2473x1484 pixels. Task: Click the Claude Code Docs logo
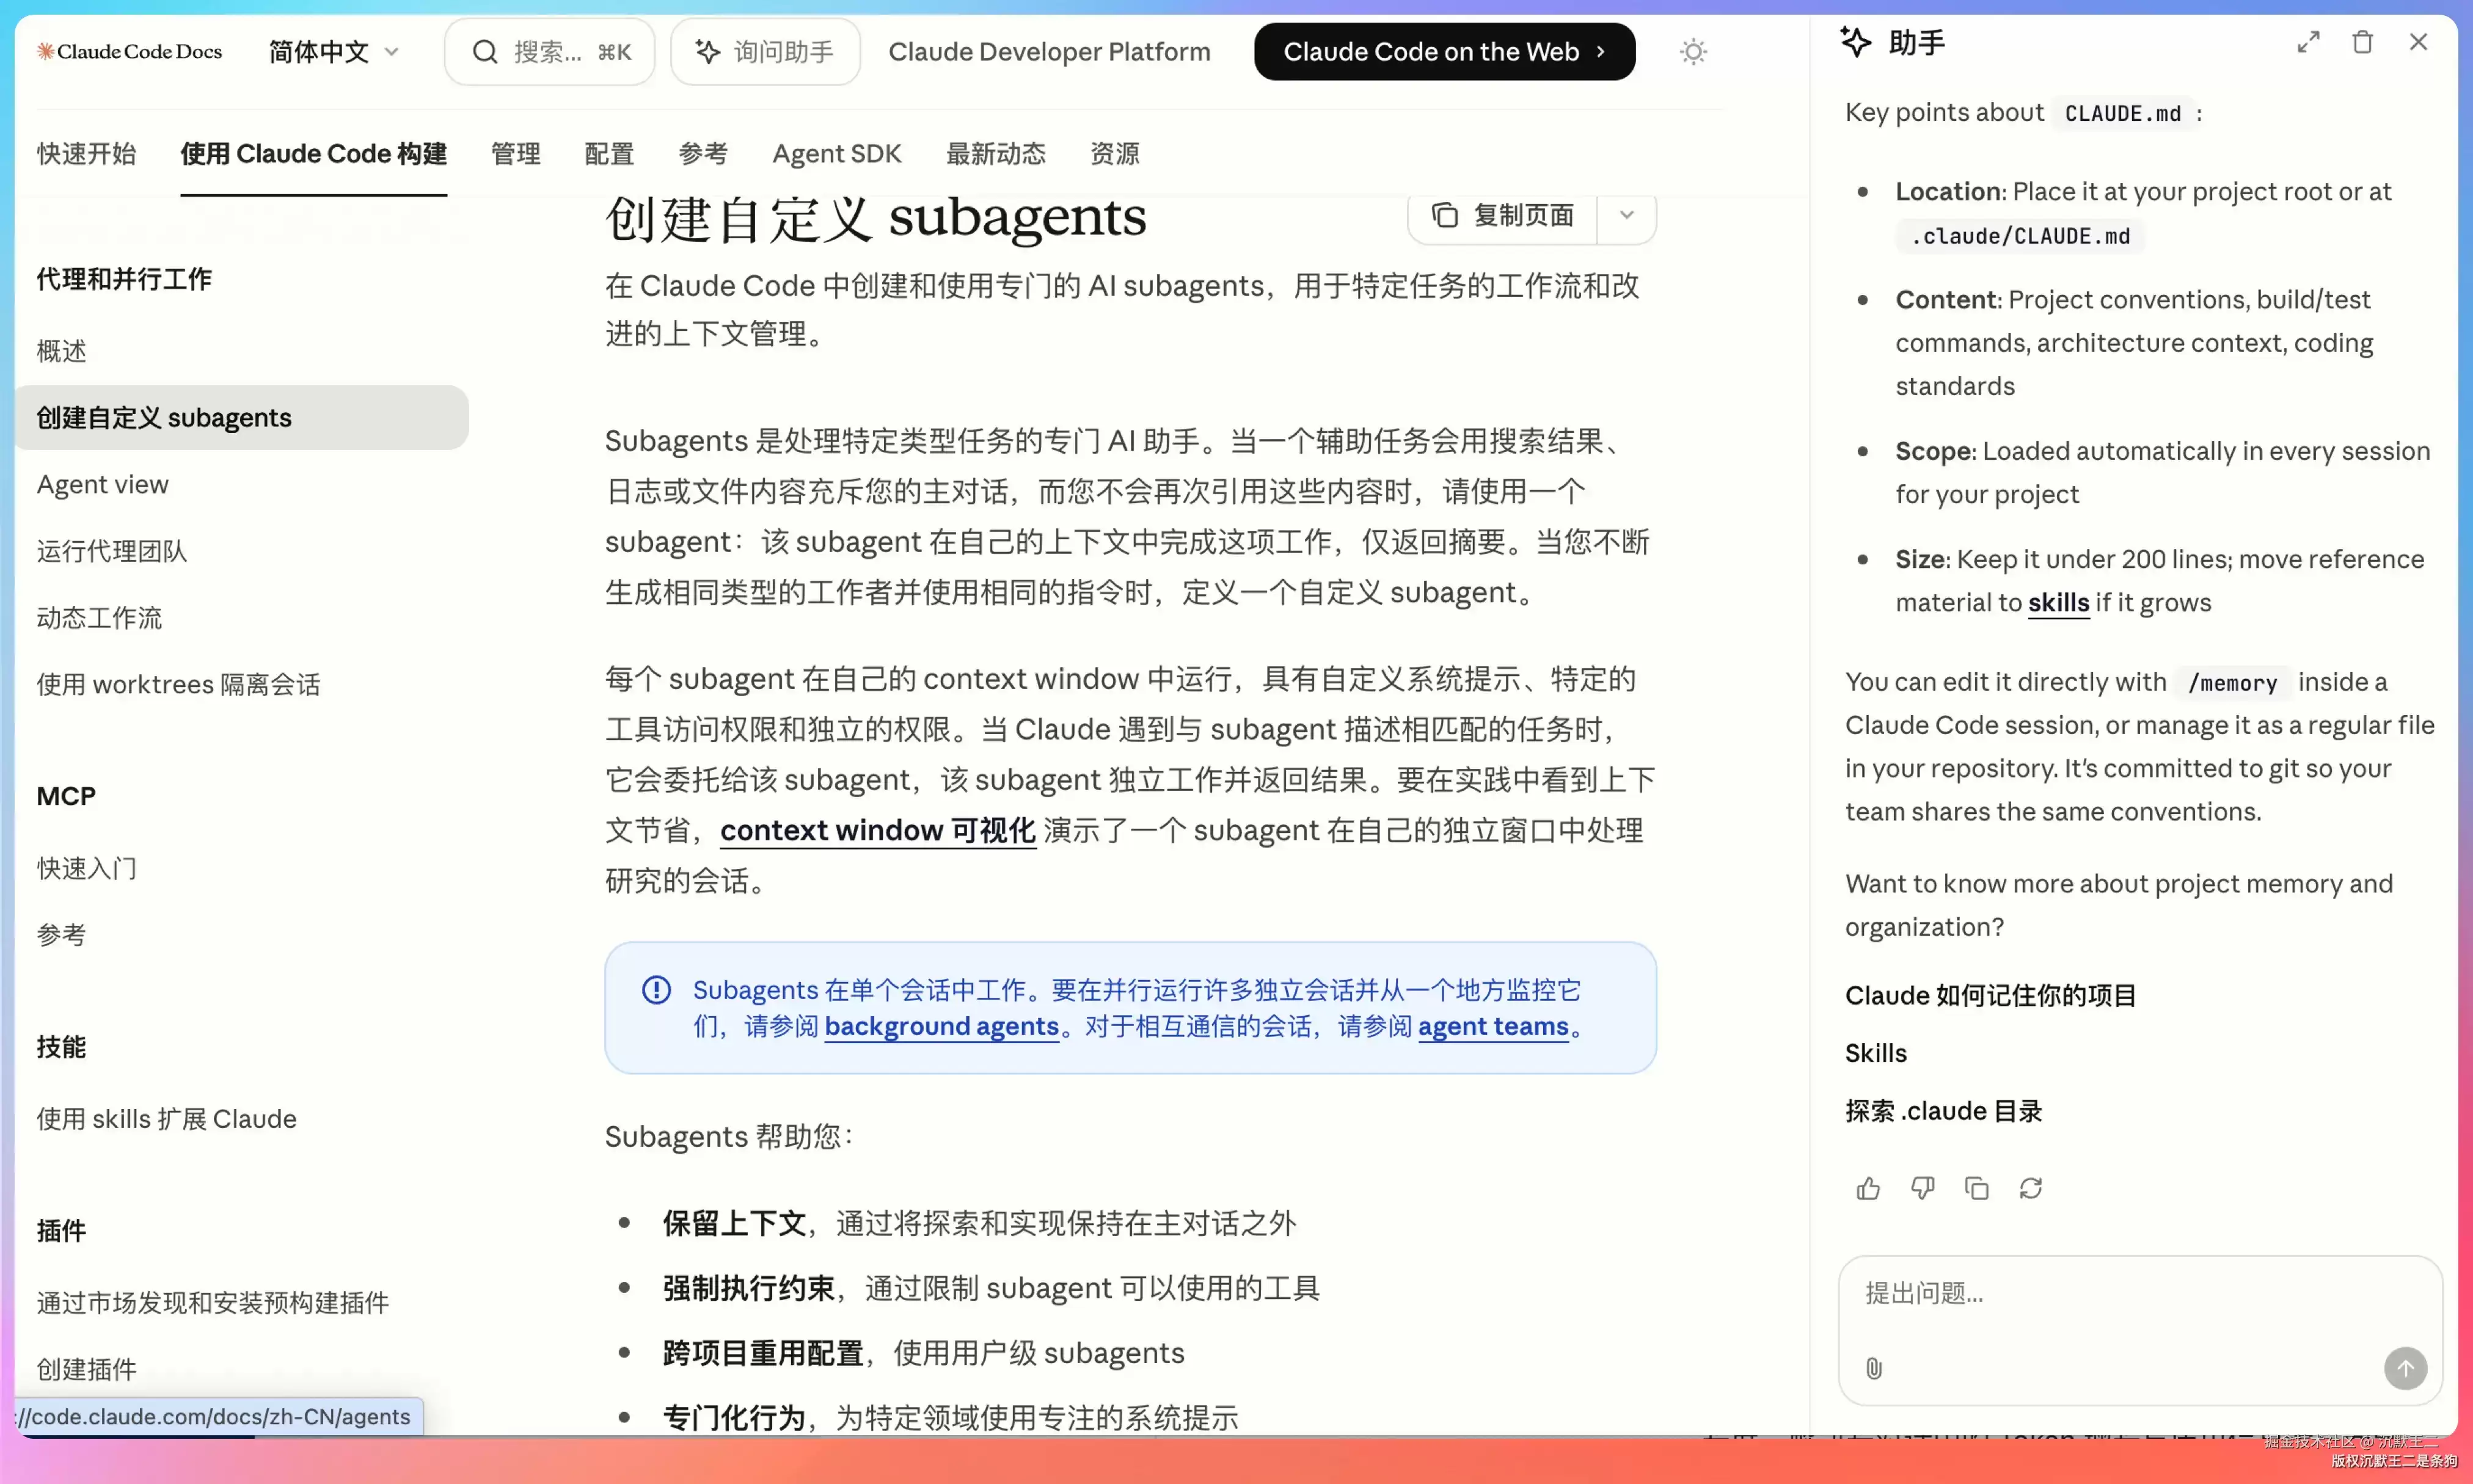[129, 51]
